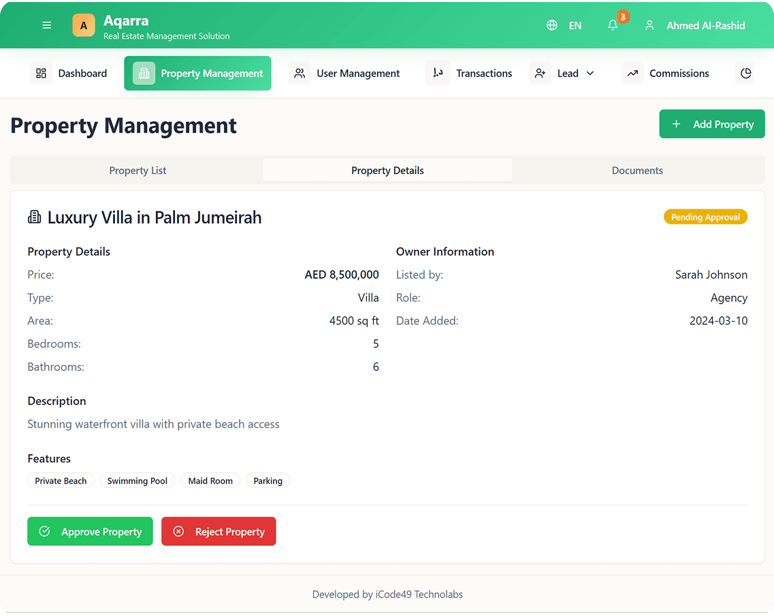
Task: Click Developed by iCode49 Technolabs footer
Action: coord(387,594)
